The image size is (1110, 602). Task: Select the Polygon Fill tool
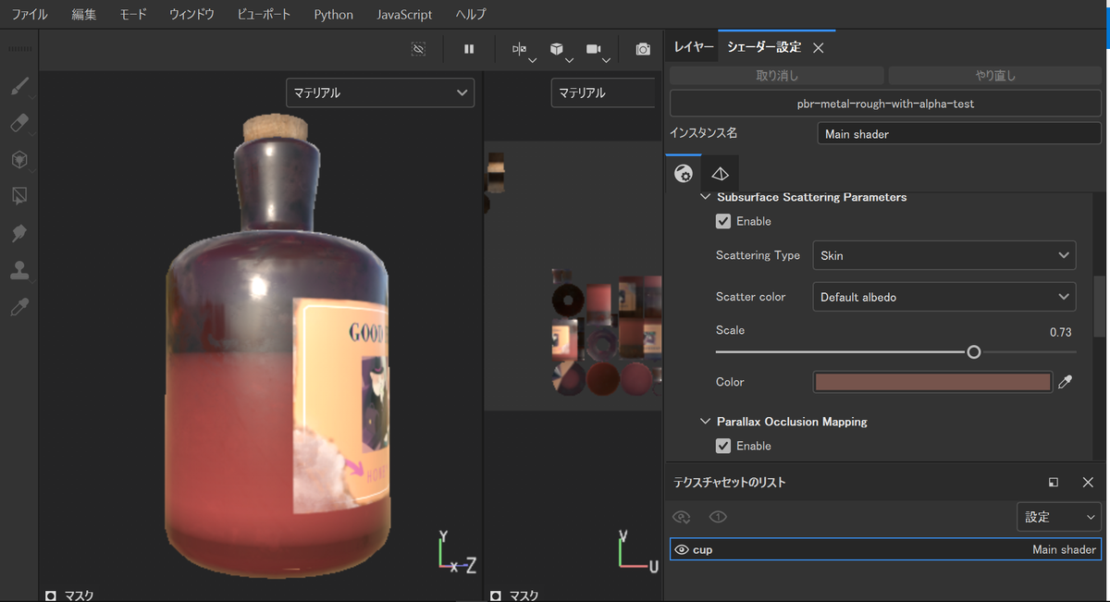click(19, 196)
